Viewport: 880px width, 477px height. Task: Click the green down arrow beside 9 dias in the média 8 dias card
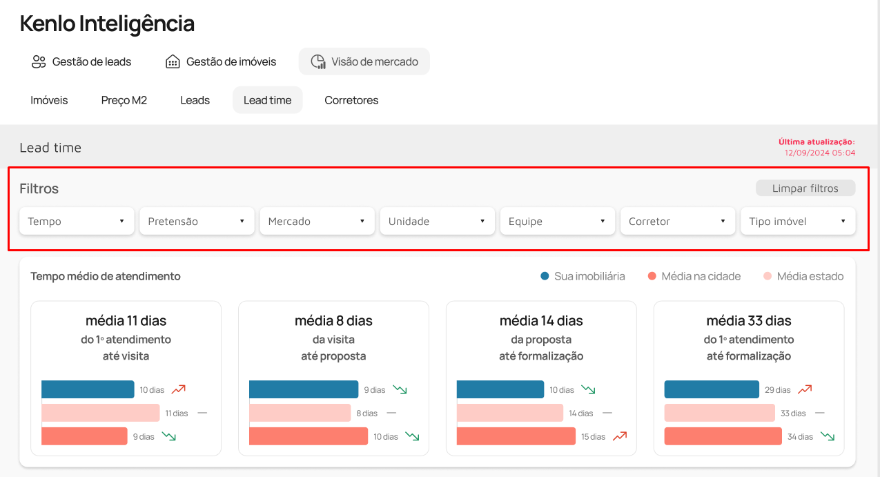[x=400, y=389]
